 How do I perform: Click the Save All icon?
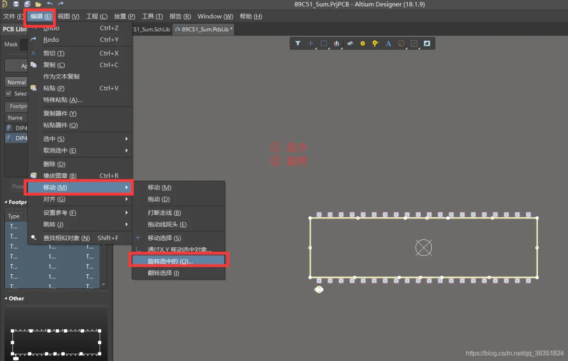[27, 4]
